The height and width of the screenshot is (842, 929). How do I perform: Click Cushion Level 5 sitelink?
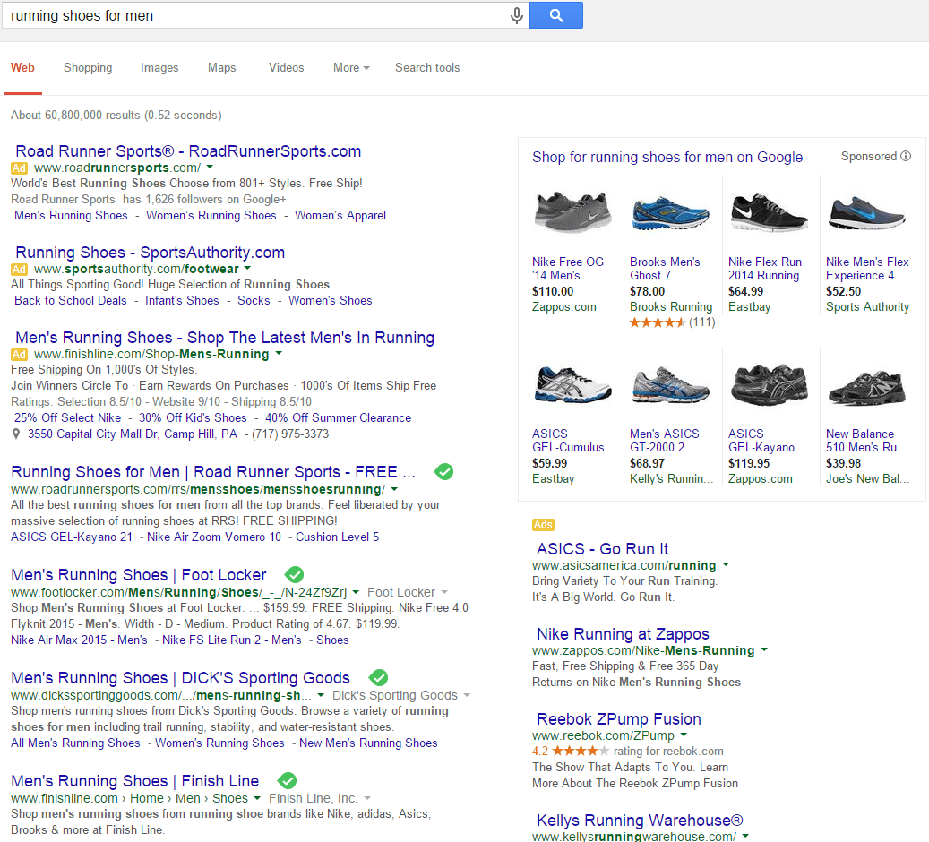click(337, 537)
